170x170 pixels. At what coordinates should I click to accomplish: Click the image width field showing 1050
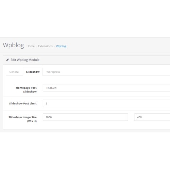pyautogui.click(x=85, y=117)
